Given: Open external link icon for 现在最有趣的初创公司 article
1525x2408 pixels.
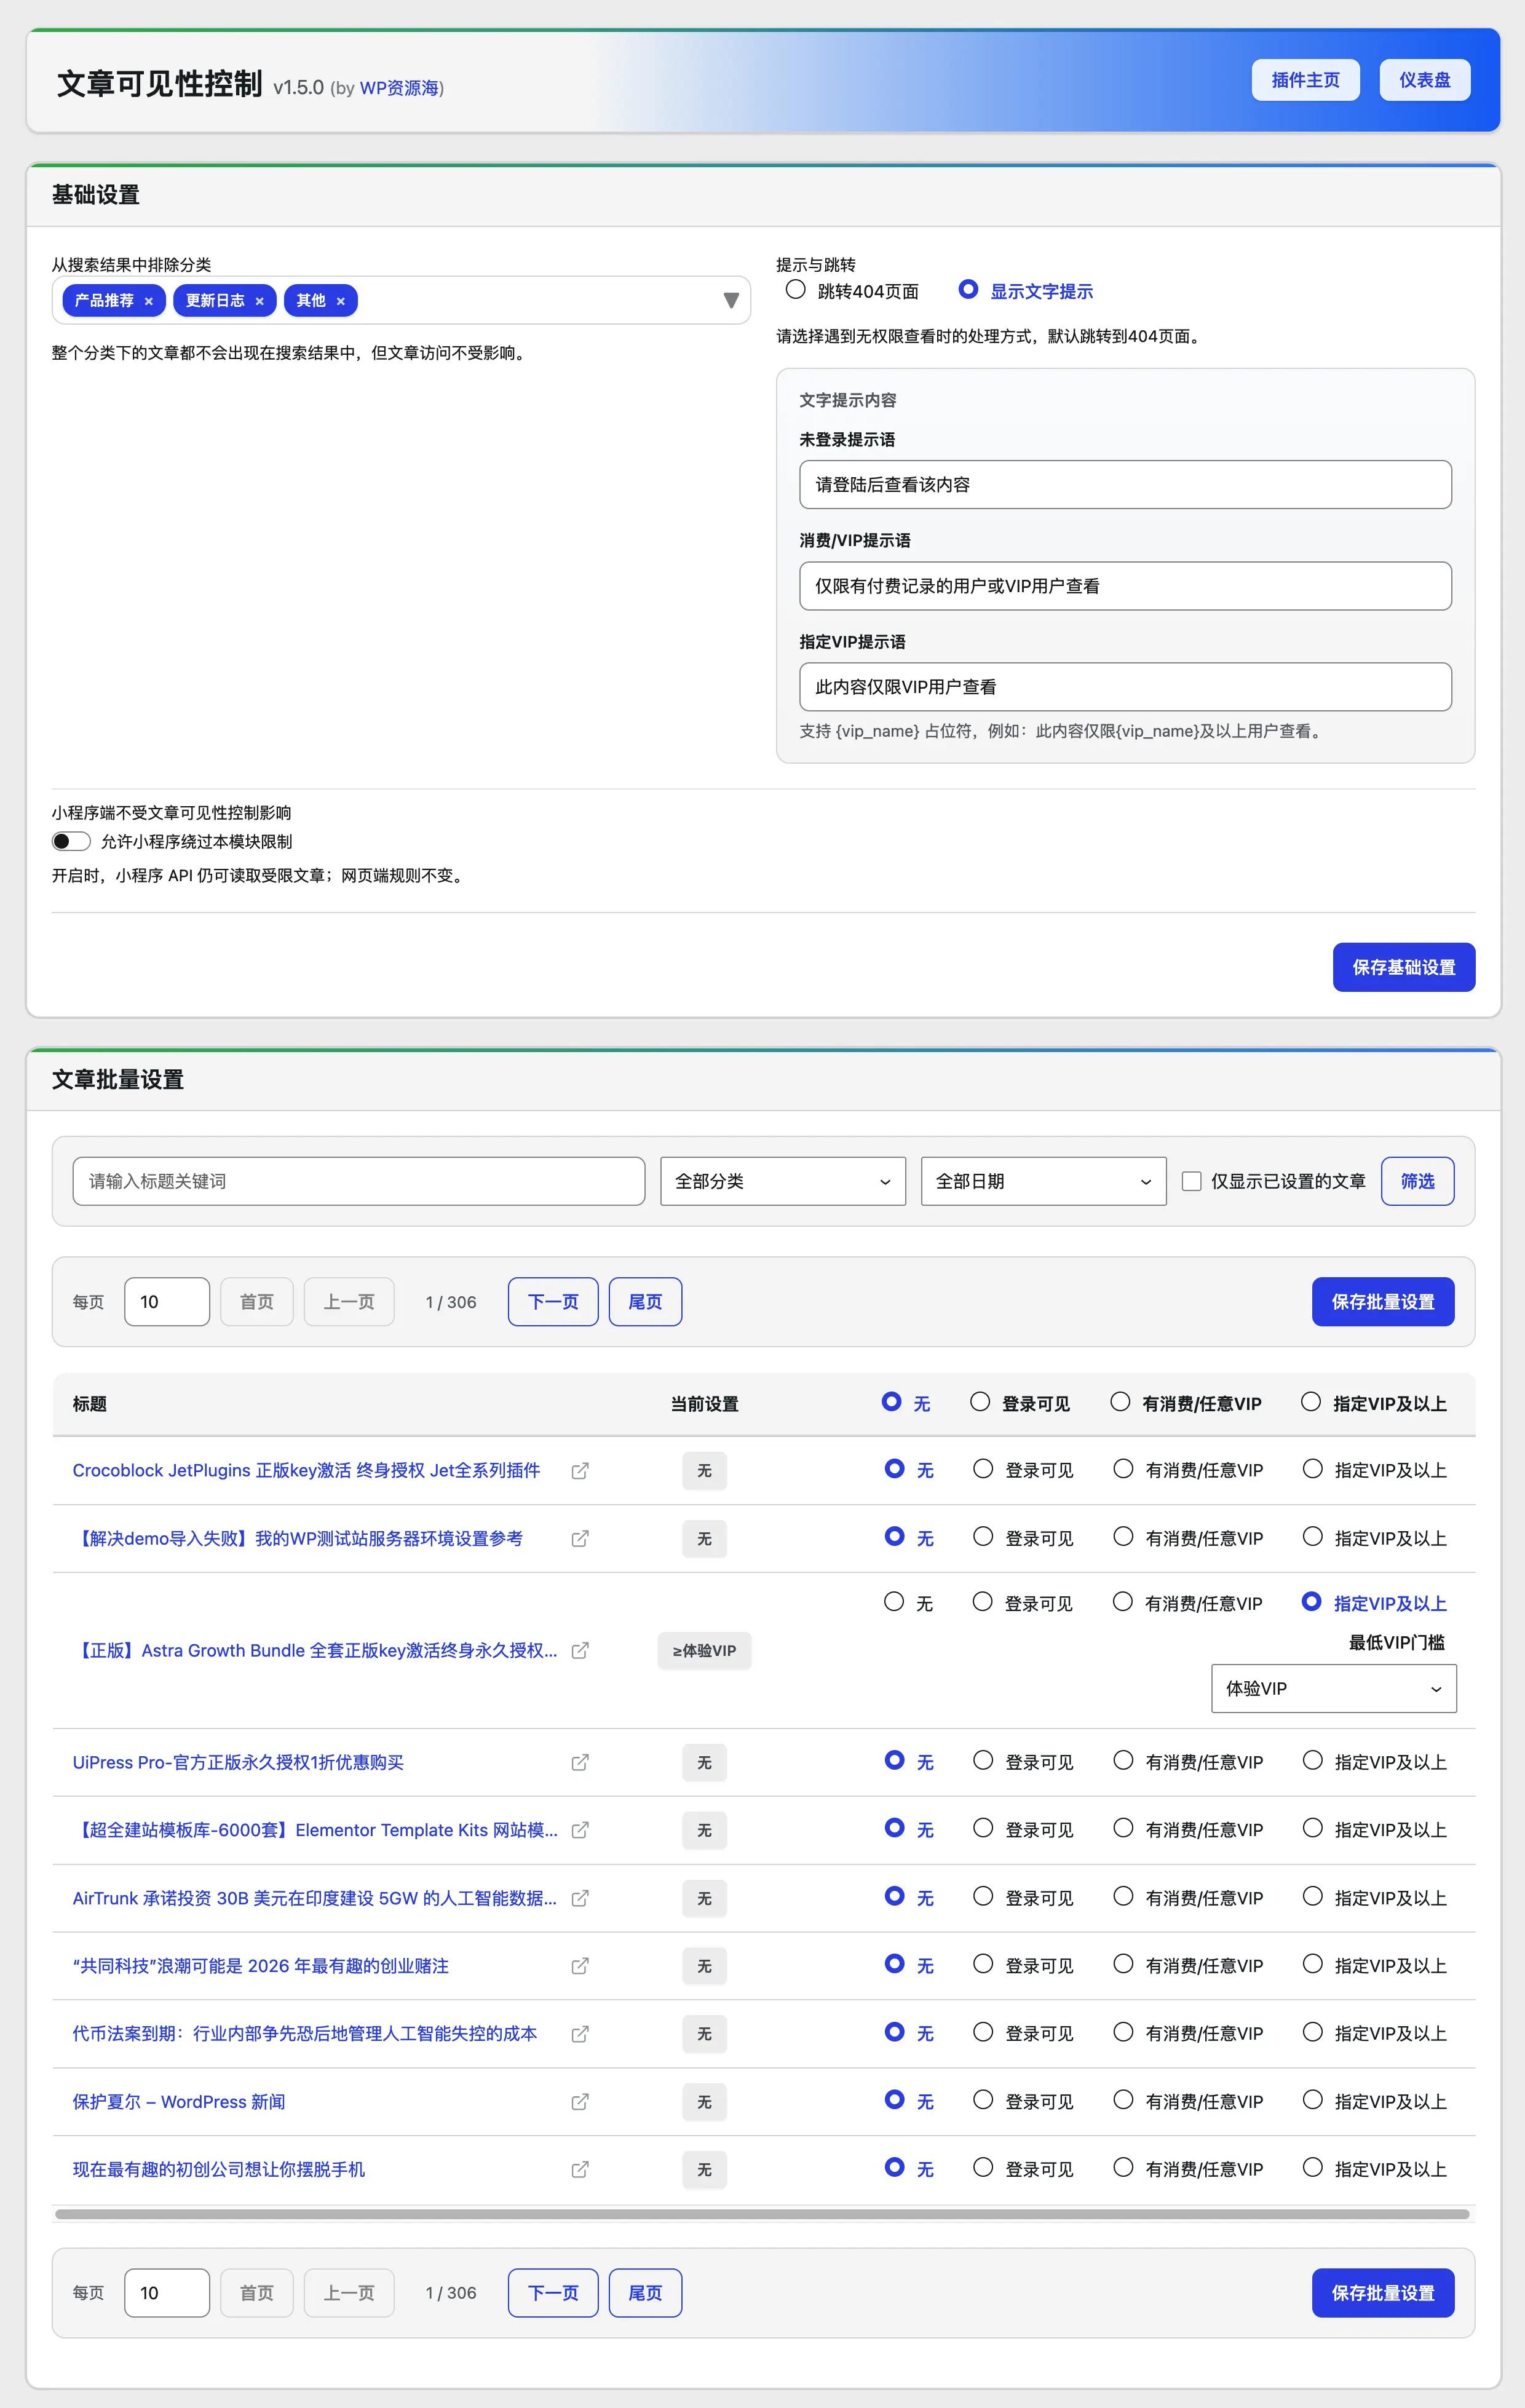Looking at the screenshot, I should (580, 2170).
